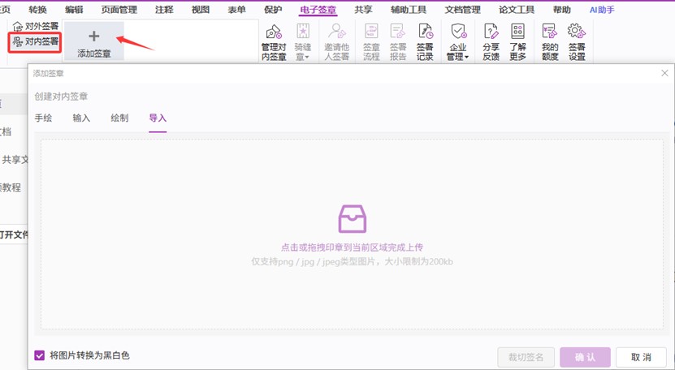
Task: Switch to the 手绘 tab
Action: (43, 118)
